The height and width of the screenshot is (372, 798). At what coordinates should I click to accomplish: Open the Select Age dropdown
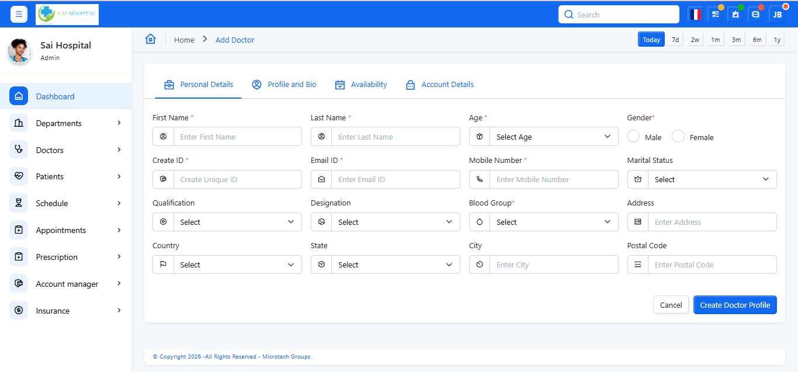[553, 137]
